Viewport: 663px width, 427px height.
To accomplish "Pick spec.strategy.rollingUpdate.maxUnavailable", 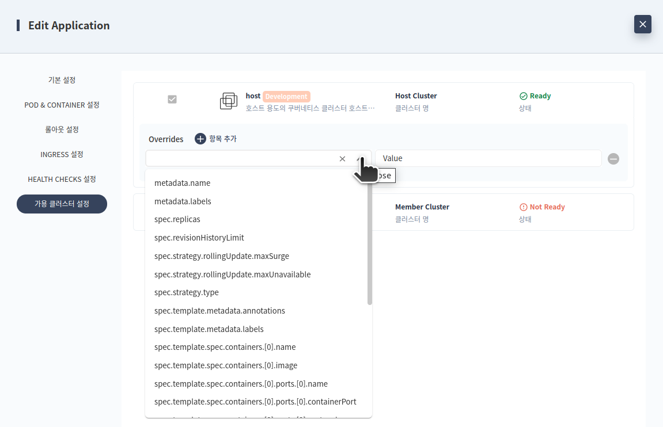I will click(x=259, y=274).
